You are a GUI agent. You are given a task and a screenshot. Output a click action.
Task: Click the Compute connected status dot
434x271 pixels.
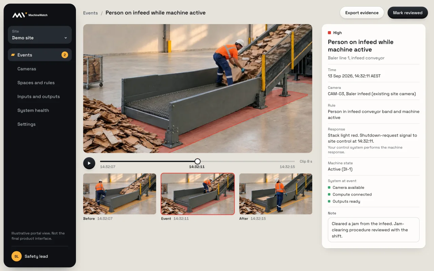[329, 194]
